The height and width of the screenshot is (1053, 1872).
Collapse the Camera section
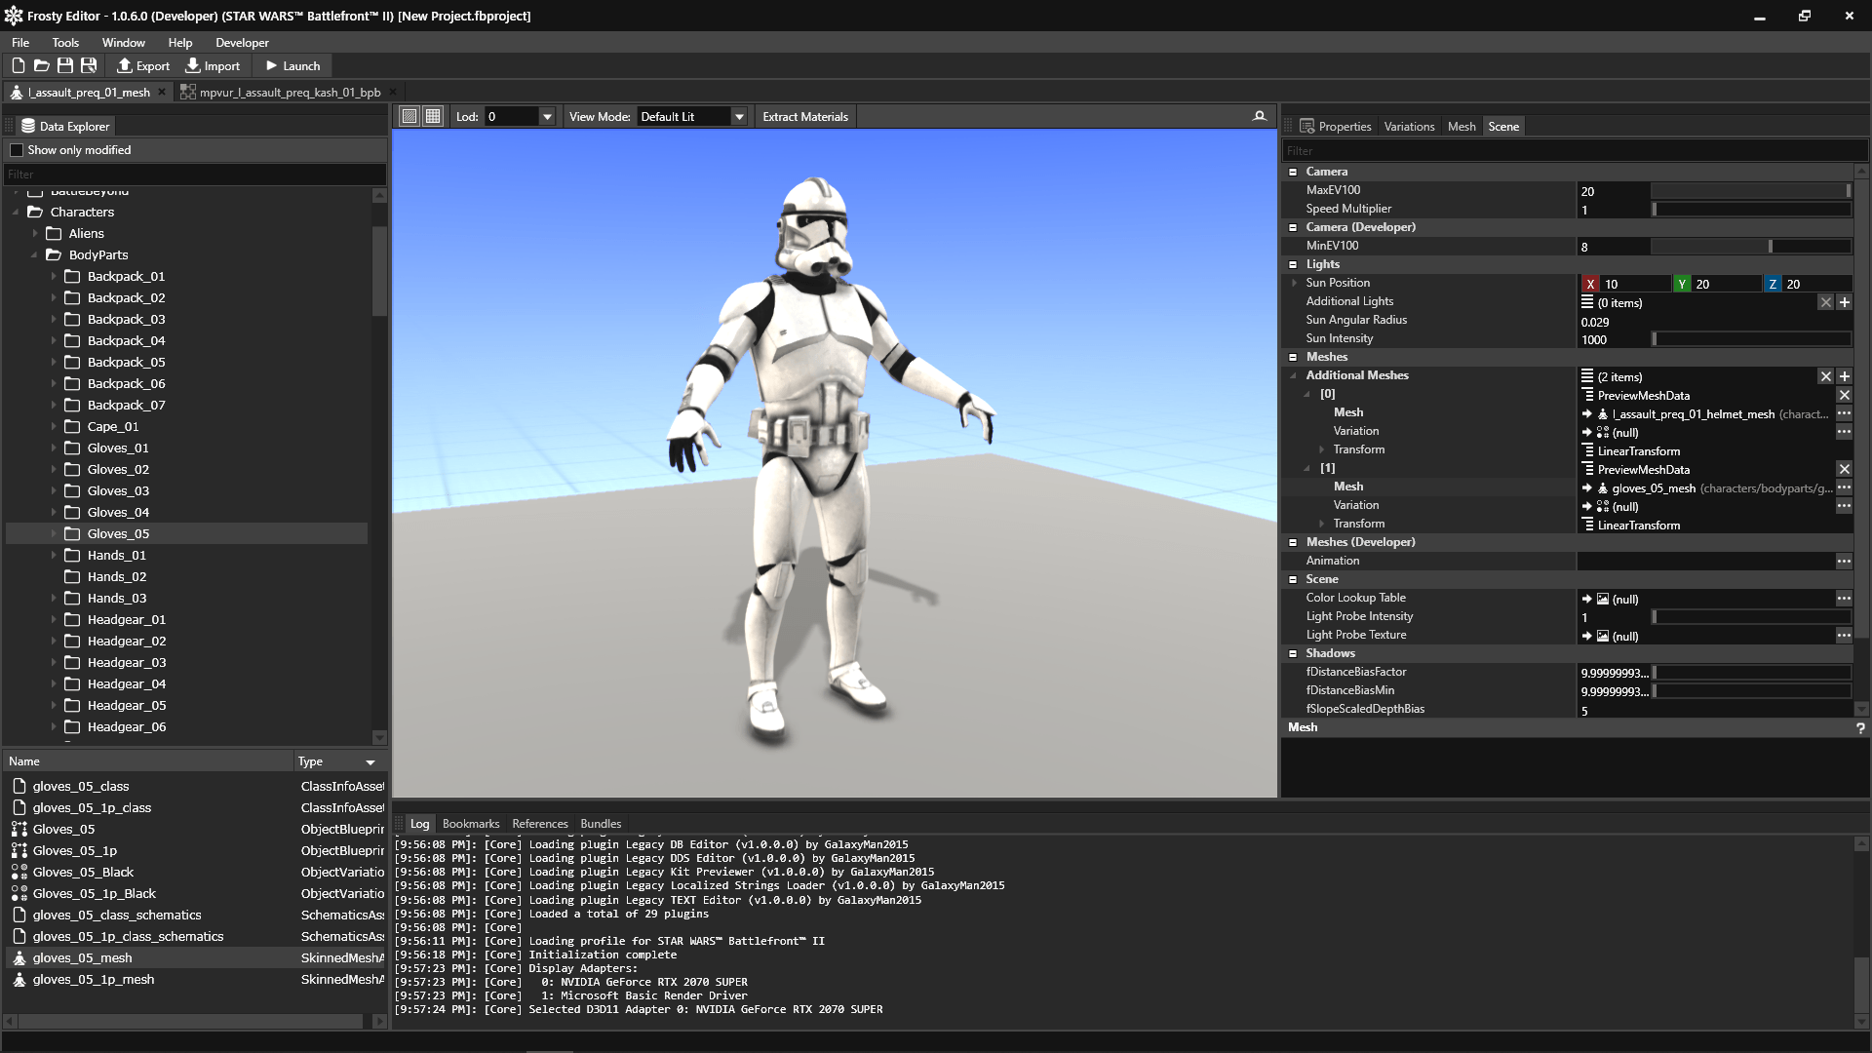point(1293,172)
